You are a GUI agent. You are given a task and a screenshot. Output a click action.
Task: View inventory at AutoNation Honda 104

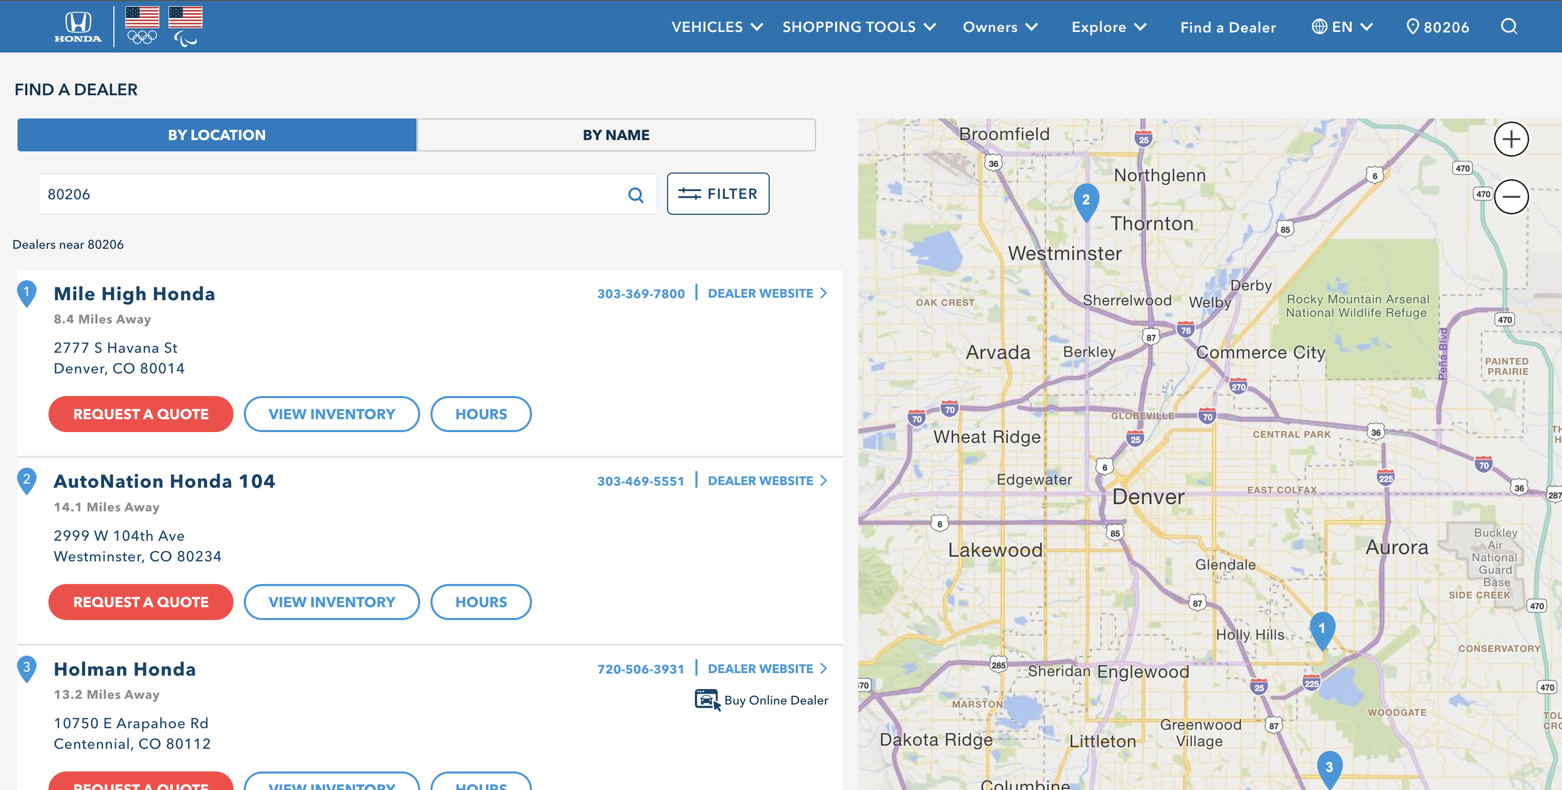click(x=331, y=602)
